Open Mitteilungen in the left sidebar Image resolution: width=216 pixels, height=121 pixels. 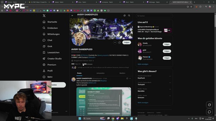(51, 34)
